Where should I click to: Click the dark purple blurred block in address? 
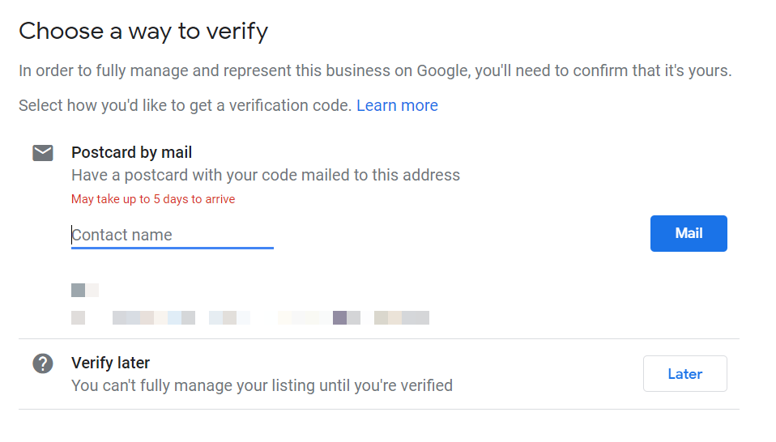click(x=339, y=317)
